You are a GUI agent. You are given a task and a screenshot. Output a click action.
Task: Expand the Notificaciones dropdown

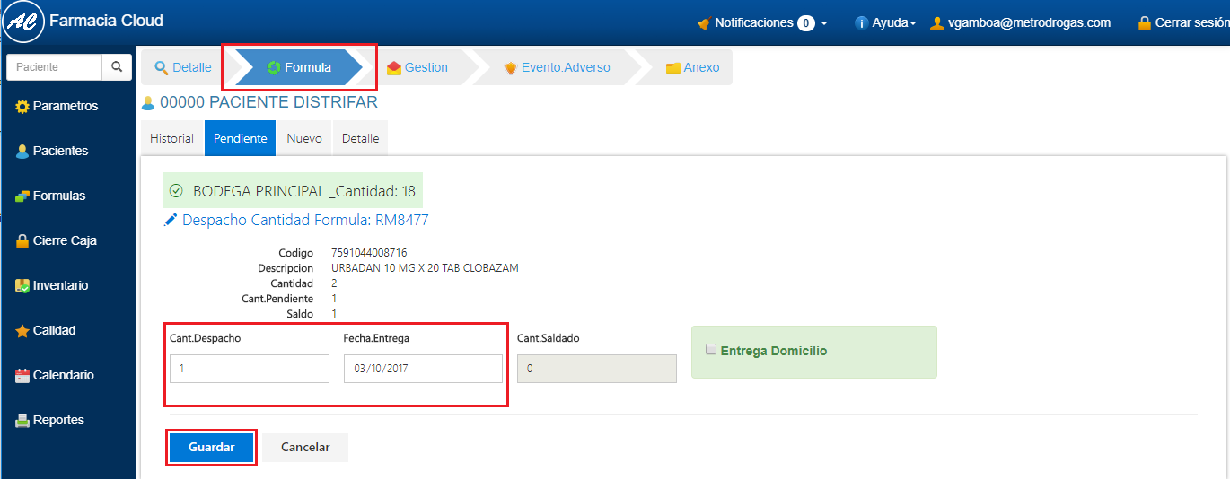(x=762, y=23)
